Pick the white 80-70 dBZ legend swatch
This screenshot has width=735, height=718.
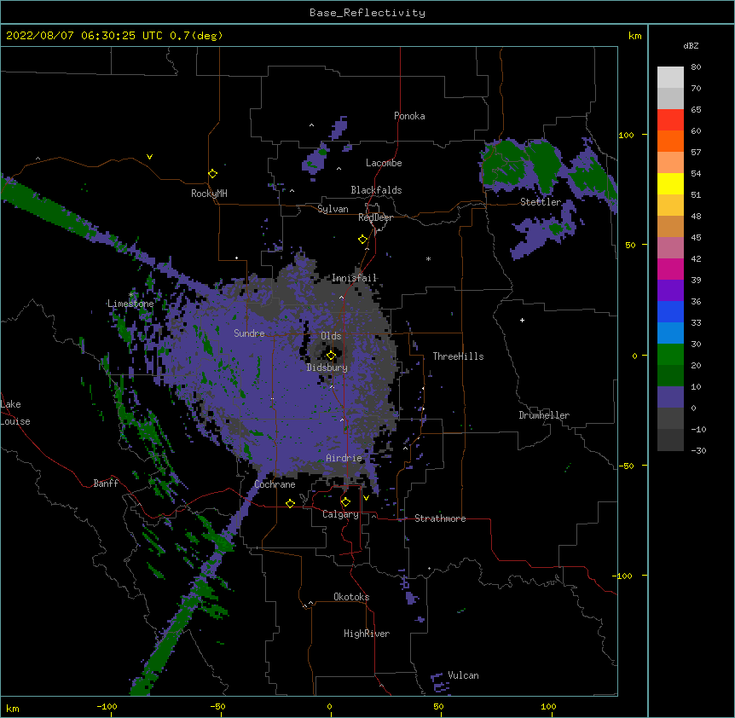pyautogui.click(x=670, y=77)
